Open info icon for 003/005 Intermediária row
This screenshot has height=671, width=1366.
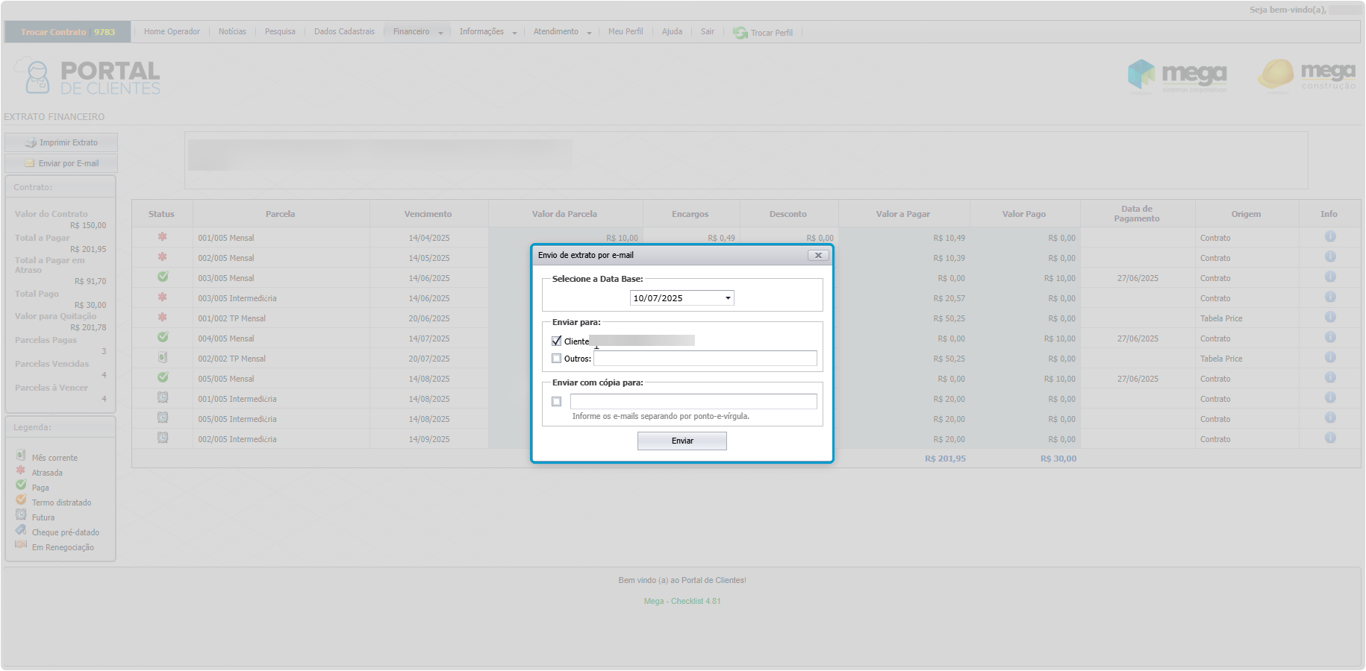1330,297
